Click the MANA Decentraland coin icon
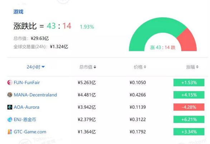The width and height of the screenshot is (210, 144). [10, 95]
